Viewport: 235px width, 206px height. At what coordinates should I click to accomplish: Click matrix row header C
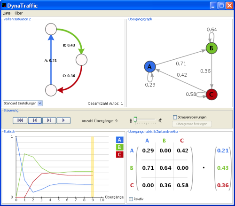pyautogui.click(x=132, y=185)
